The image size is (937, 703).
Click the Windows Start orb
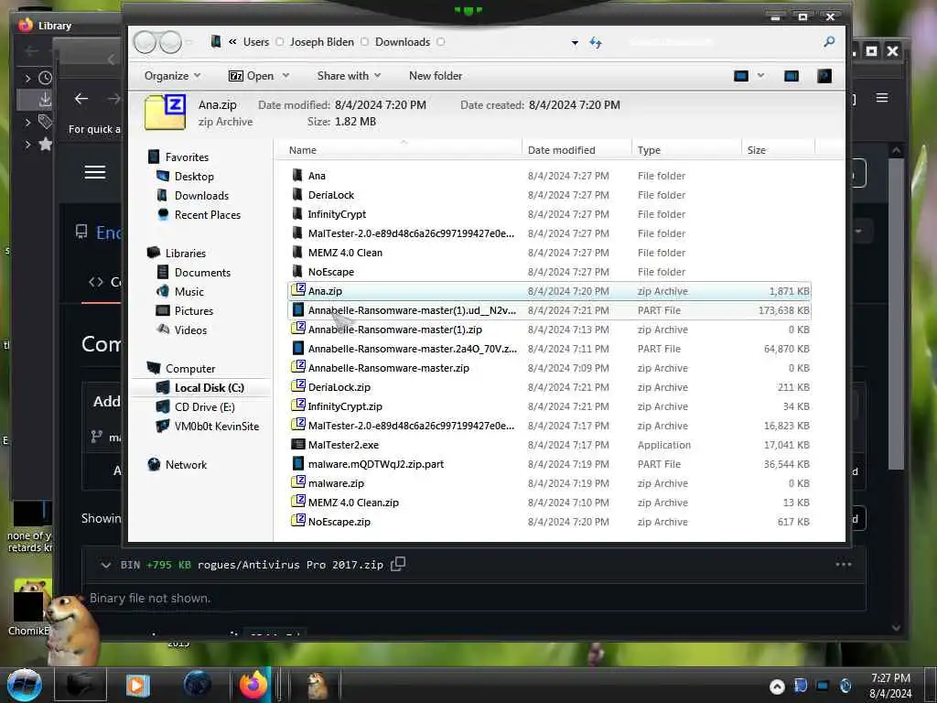(x=25, y=685)
